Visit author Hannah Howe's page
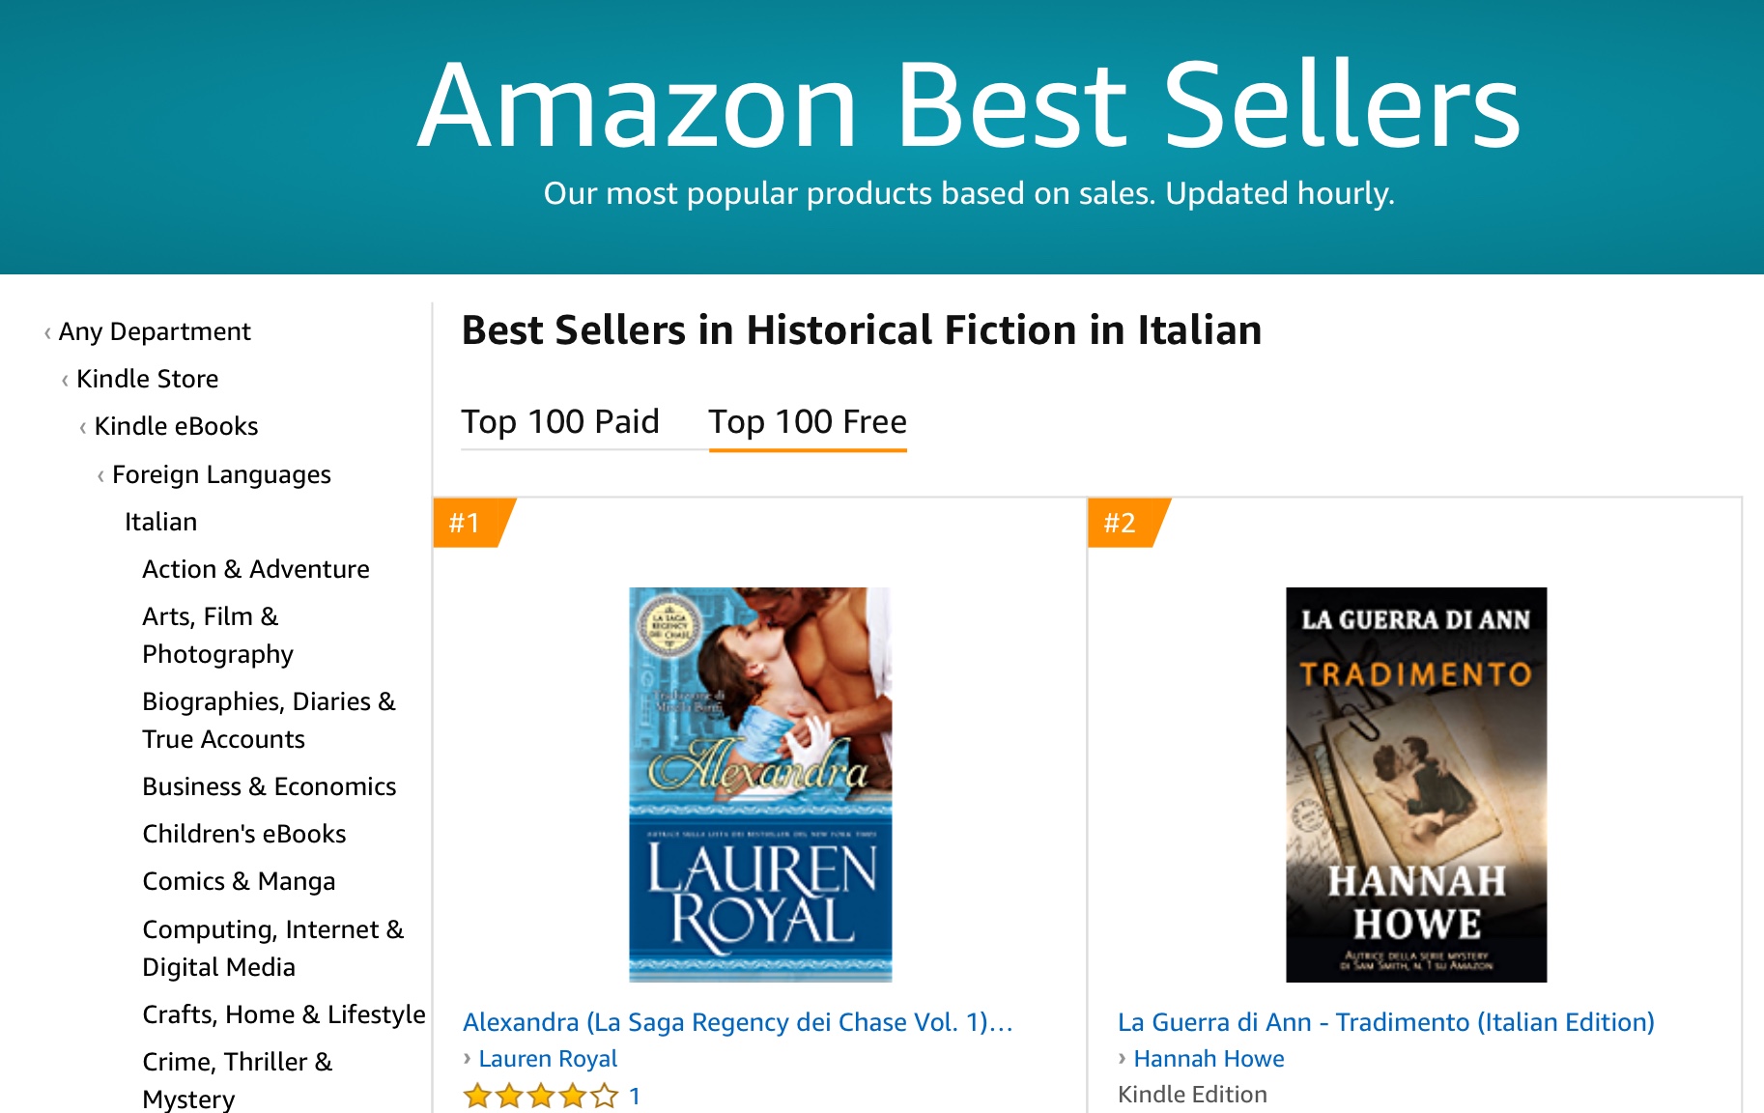The width and height of the screenshot is (1764, 1113). (x=1209, y=1059)
